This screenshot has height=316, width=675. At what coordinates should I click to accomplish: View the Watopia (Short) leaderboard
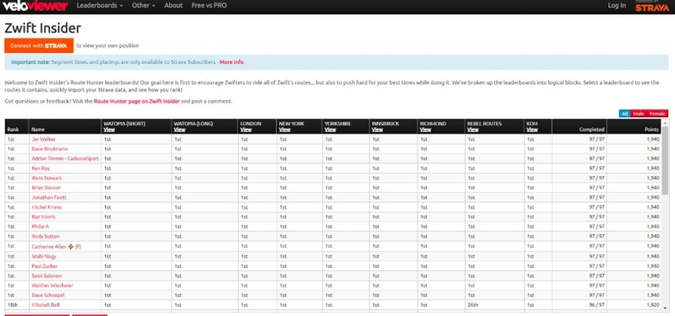[109, 129]
